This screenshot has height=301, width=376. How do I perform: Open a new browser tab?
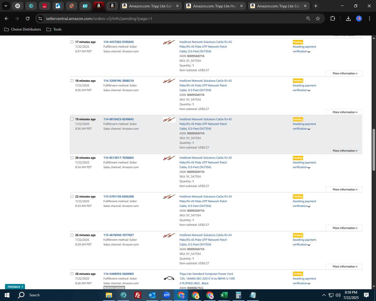[316, 6]
